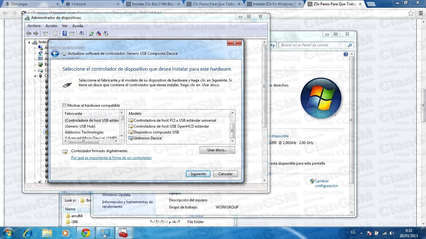
Task: Launch Internet Explorer from the taskbar
Action: click(28, 233)
